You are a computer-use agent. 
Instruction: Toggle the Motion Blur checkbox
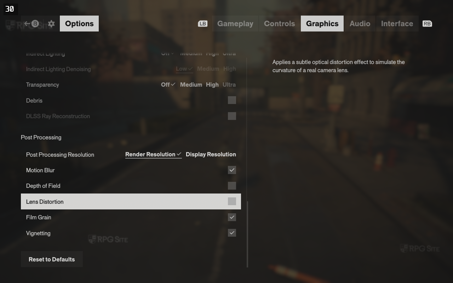pos(232,170)
